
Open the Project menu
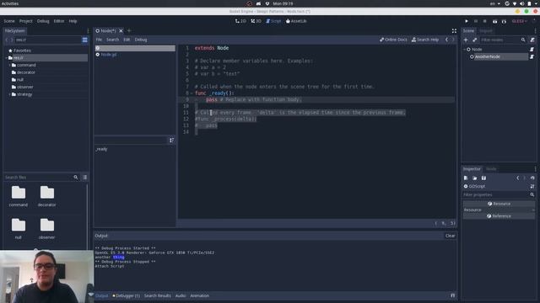[x=26, y=21]
